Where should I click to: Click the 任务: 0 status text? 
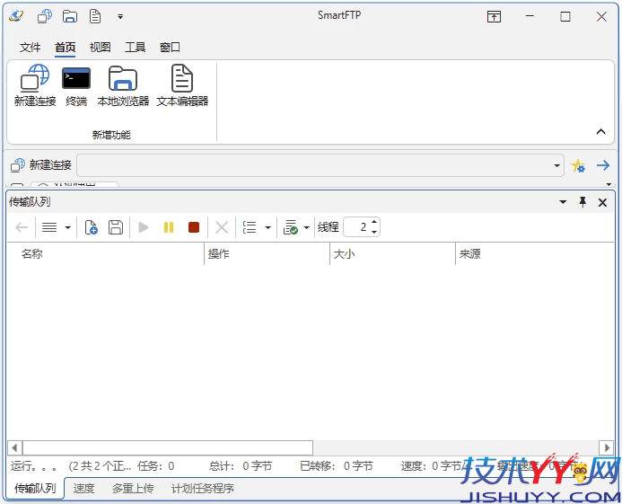[x=155, y=465]
